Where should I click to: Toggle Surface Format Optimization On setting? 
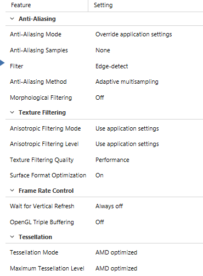point(99,175)
